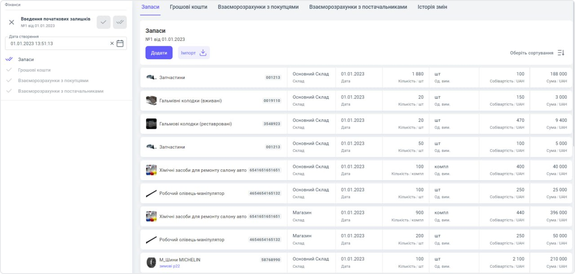
Task: Close the initial balances document with X icon
Action: (x=12, y=22)
